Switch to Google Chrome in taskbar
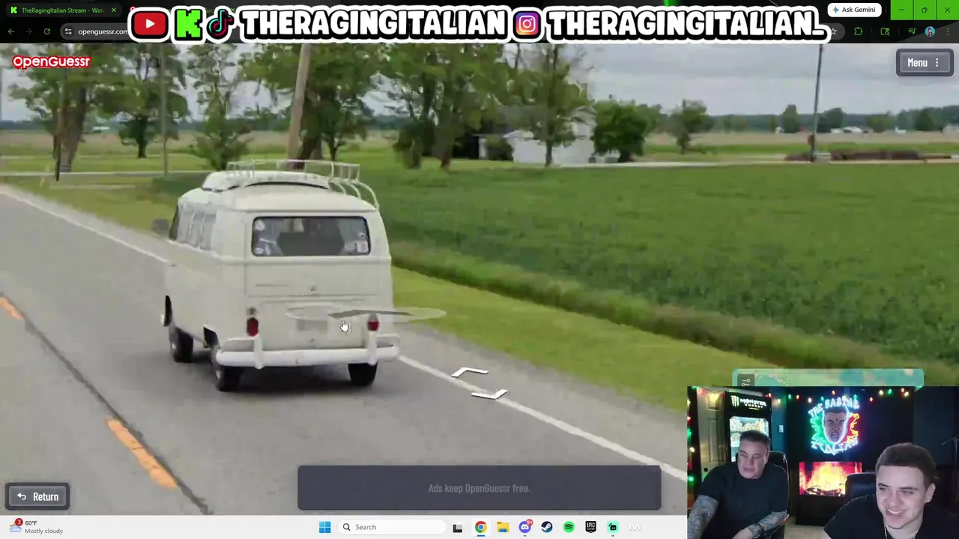Image resolution: width=959 pixels, height=539 pixels. (480, 527)
